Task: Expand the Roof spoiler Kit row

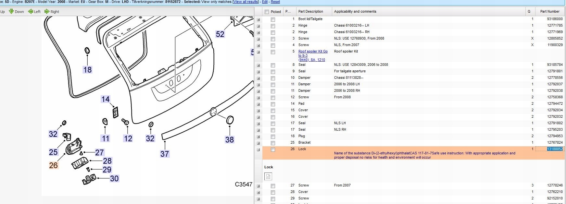Action: [x=258, y=52]
